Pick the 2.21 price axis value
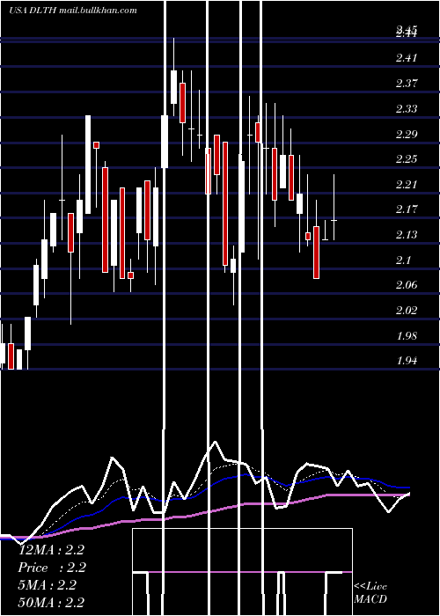This screenshot has height=616, width=440. tap(407, 184)
